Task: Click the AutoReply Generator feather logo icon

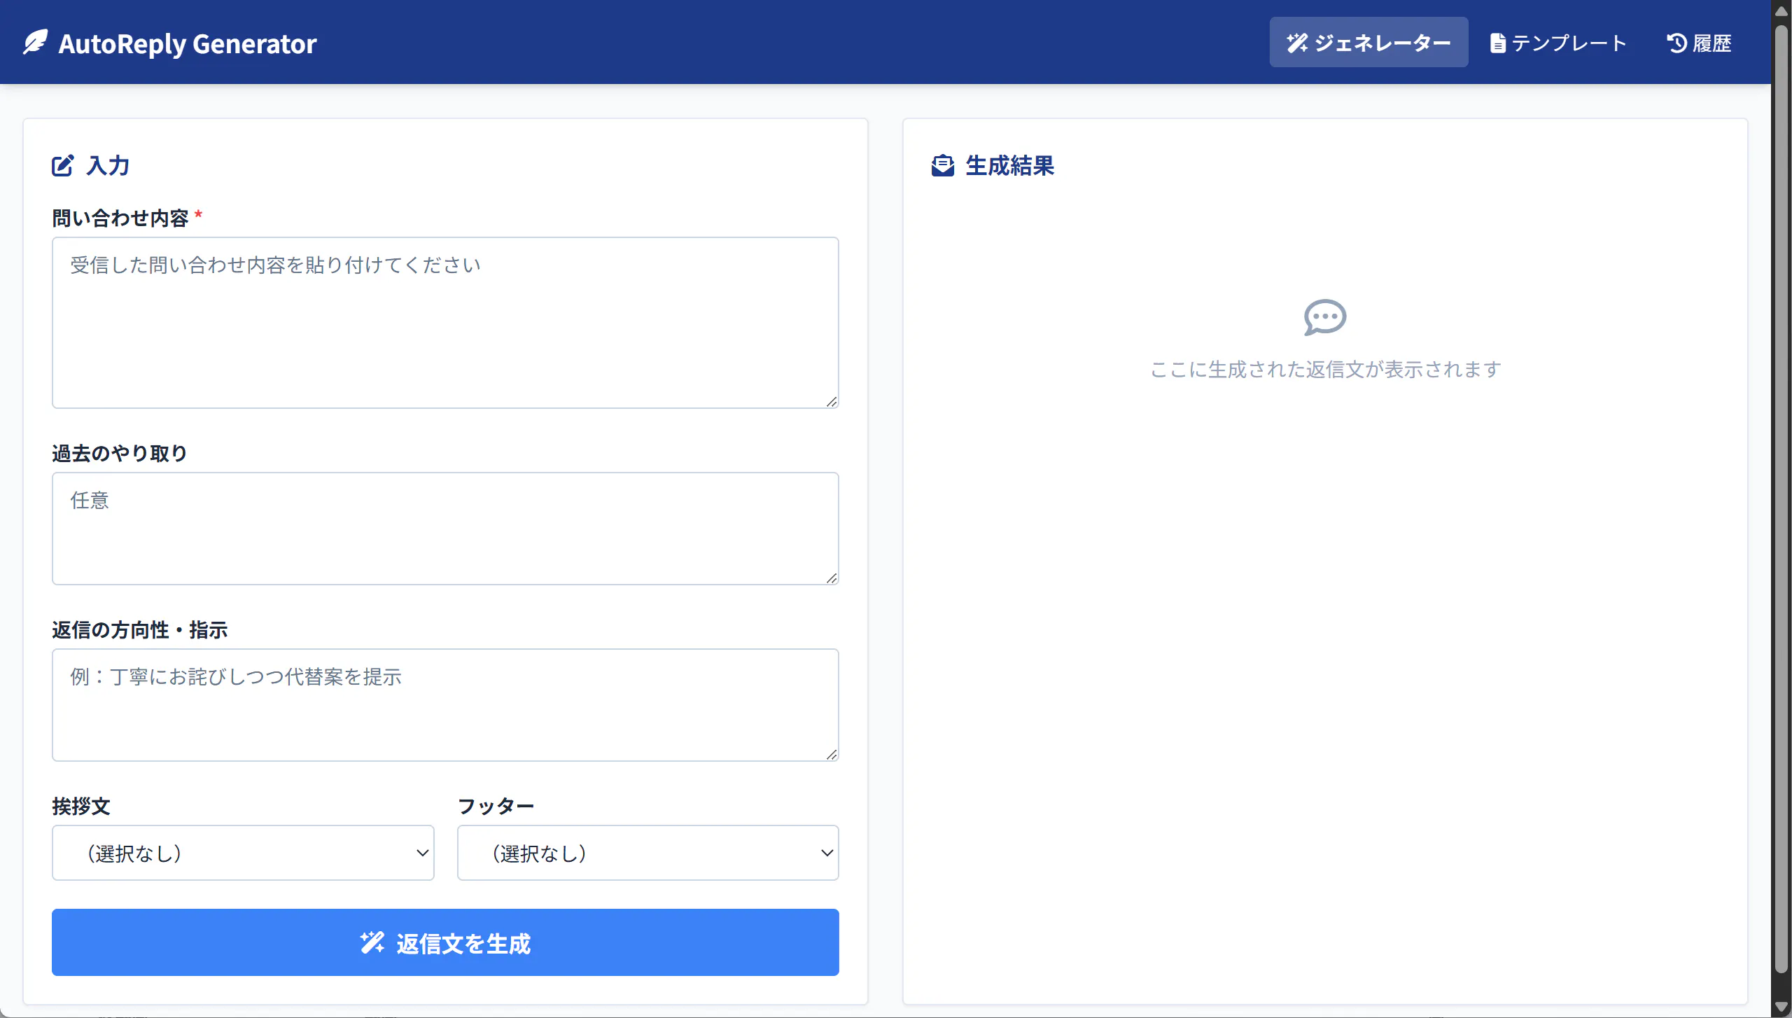Action: [35, 43]
